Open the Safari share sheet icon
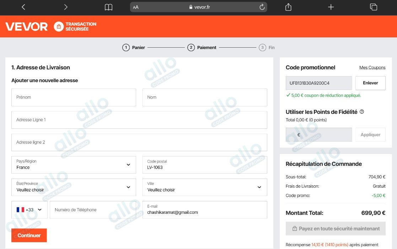 288,7
